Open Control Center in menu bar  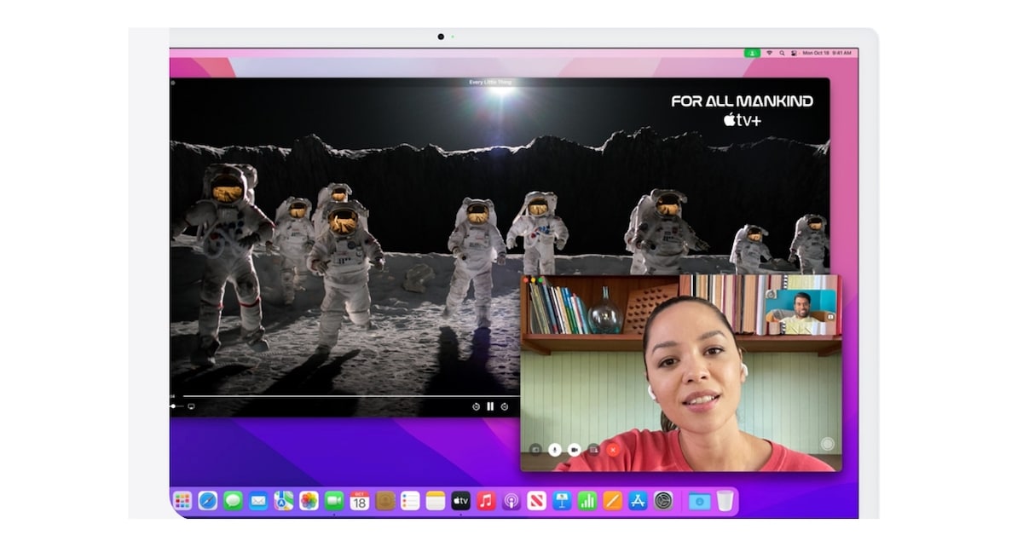tap(794, 53)
